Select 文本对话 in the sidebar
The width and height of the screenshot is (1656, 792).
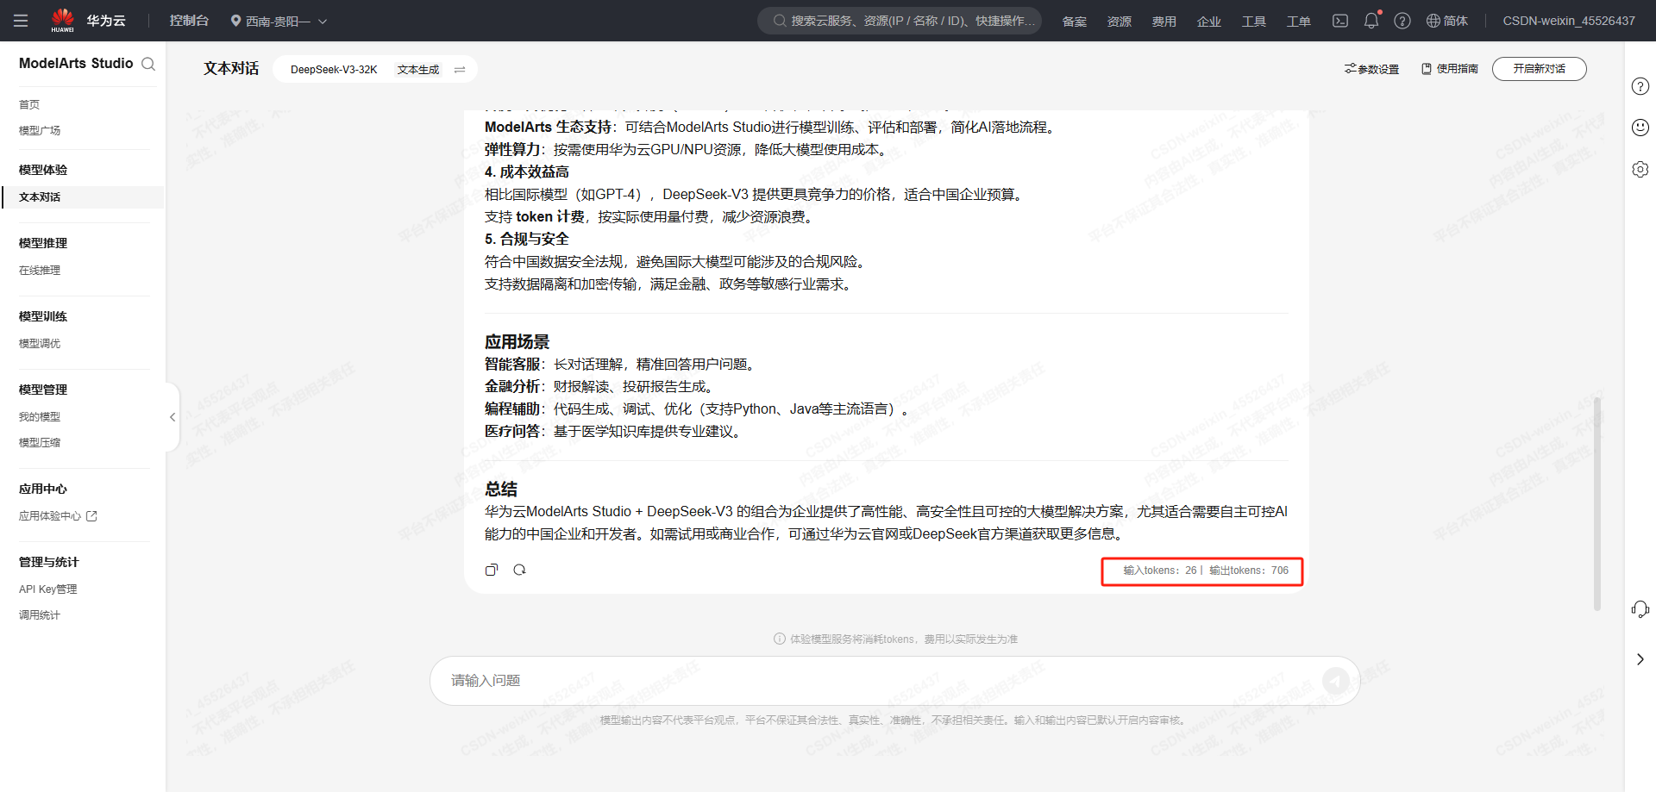click(83, 197)
